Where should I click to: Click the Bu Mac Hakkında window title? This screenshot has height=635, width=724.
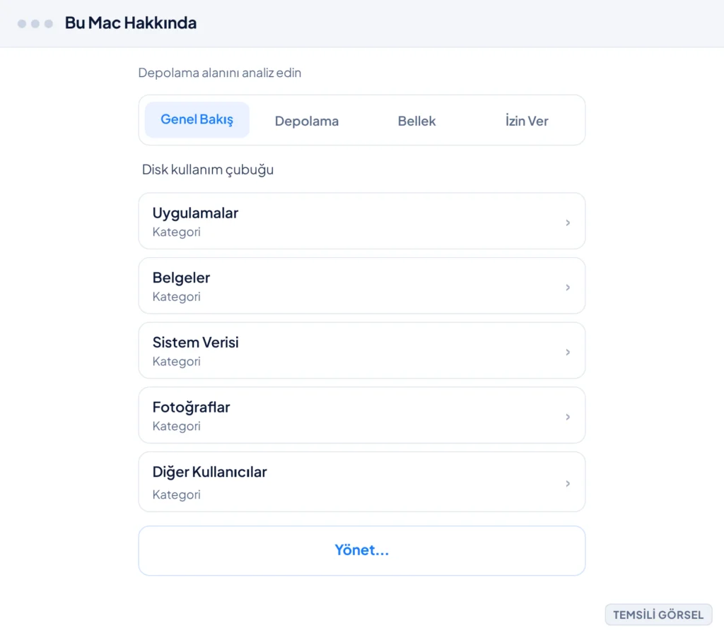(x=131, y=23)
